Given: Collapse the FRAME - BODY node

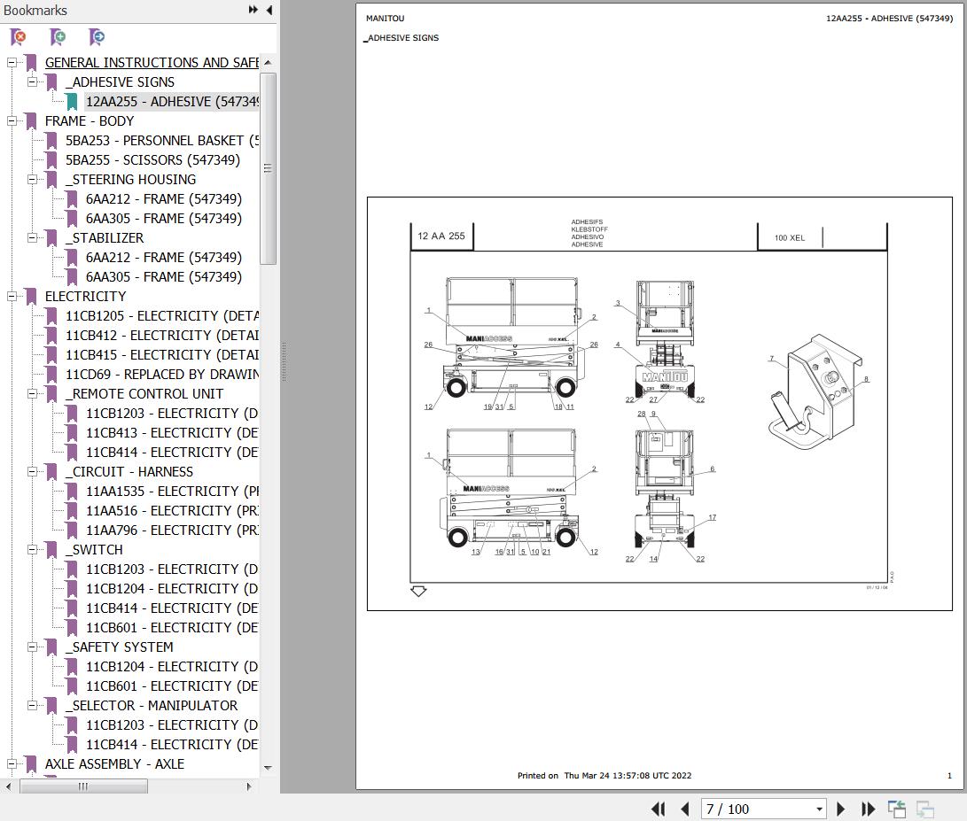Looking at the screenshot, I should coord(12,120).
